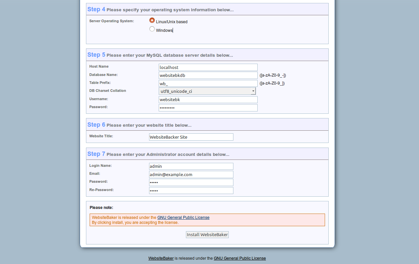The width and height of the screenshot is (419, 264).
Task: Click the MySQL Username field
Action: [208, 99]
